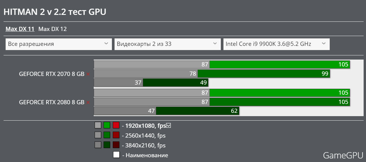Click the HITMAN 2 v 2.2 тест GPU title
Image resolution: width=366 pixels, height=162 pixels.
click(x=55, y=12)
